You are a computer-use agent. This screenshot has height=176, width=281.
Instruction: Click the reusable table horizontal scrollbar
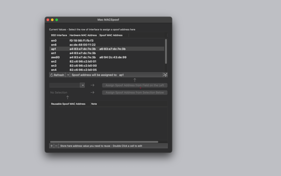pyautogui.click(x=104, y=142)
